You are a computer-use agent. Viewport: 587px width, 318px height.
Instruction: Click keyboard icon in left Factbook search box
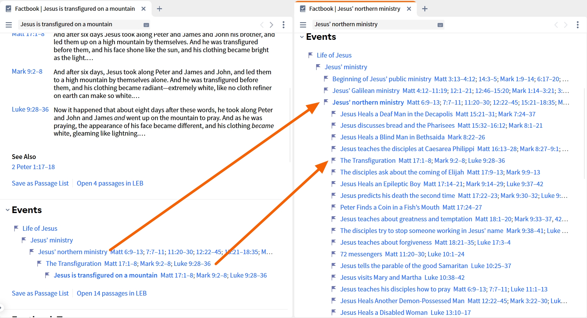146,25
